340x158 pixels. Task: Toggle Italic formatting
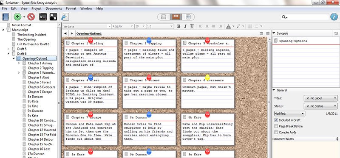pyautogui.click(x=185, y=26)
